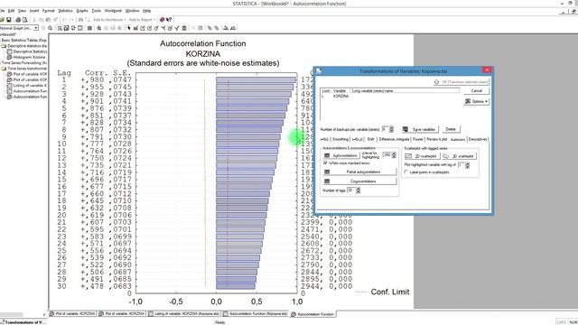Open the Tools menu
The image size is (578, 325).
pos(97,11)
